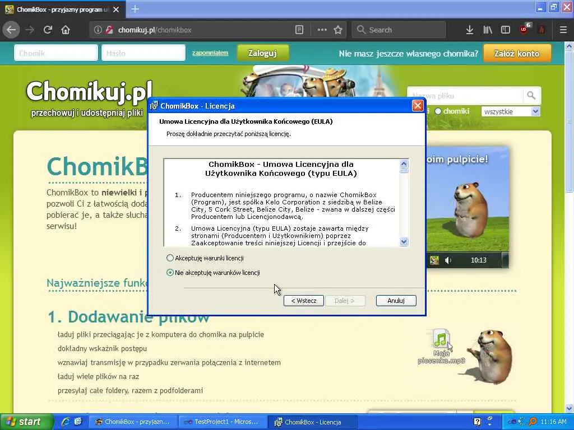This screenshot has height=430, width=574.
Task: Go back with the browser back arrow
Action: click(11, 30)
